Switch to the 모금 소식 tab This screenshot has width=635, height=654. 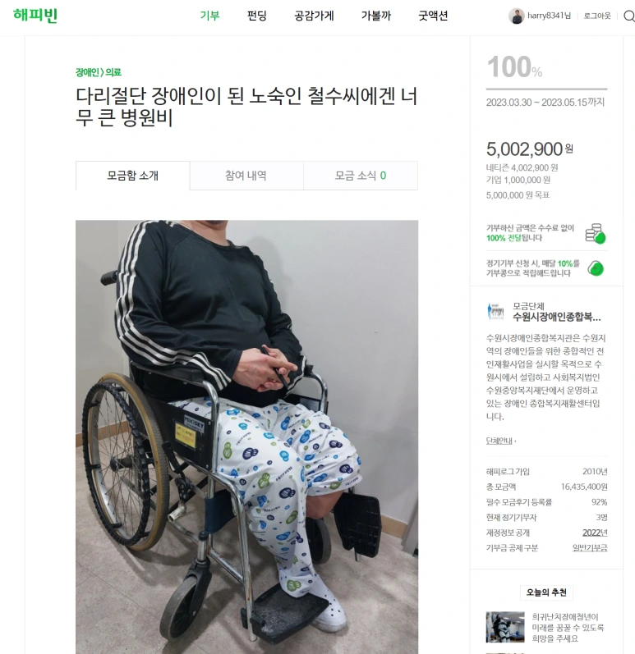361,176
